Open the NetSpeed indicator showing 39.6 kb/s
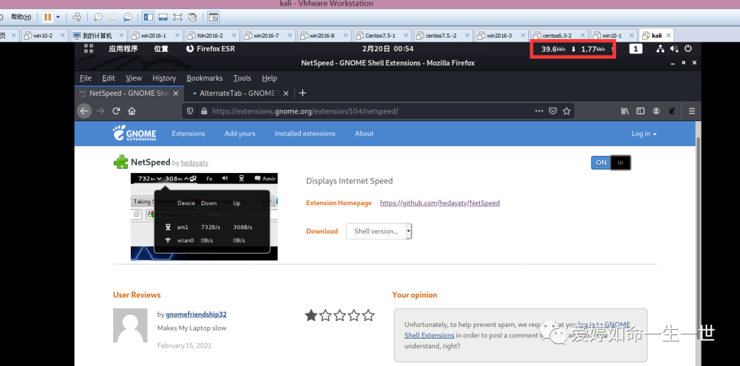This screenshot has width=740, height=366. [577, 49]
